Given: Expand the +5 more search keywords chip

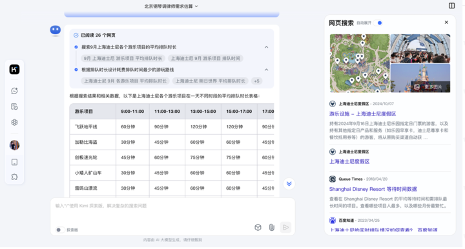Looking at the screenshot, I should [256, 81].
